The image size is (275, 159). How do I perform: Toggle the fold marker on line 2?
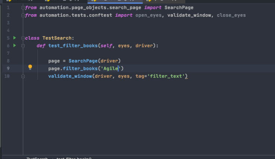[23, 15]
